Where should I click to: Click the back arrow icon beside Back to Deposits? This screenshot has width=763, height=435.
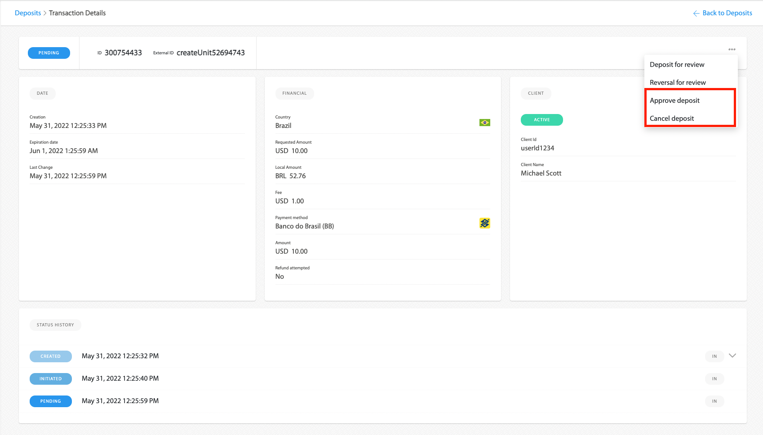696,13
